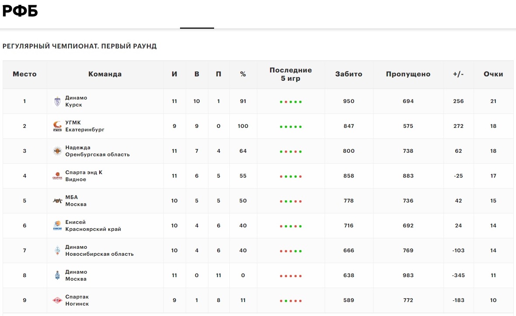Click the % column header
The image size is (516, 316).
243,74
